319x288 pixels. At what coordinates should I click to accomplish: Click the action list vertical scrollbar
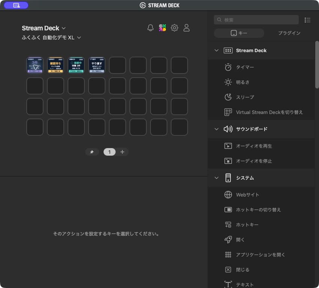317,64
